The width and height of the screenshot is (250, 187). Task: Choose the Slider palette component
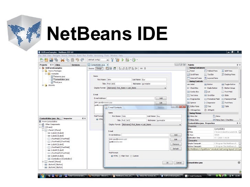pyautogui.click(x=225, y=96)
